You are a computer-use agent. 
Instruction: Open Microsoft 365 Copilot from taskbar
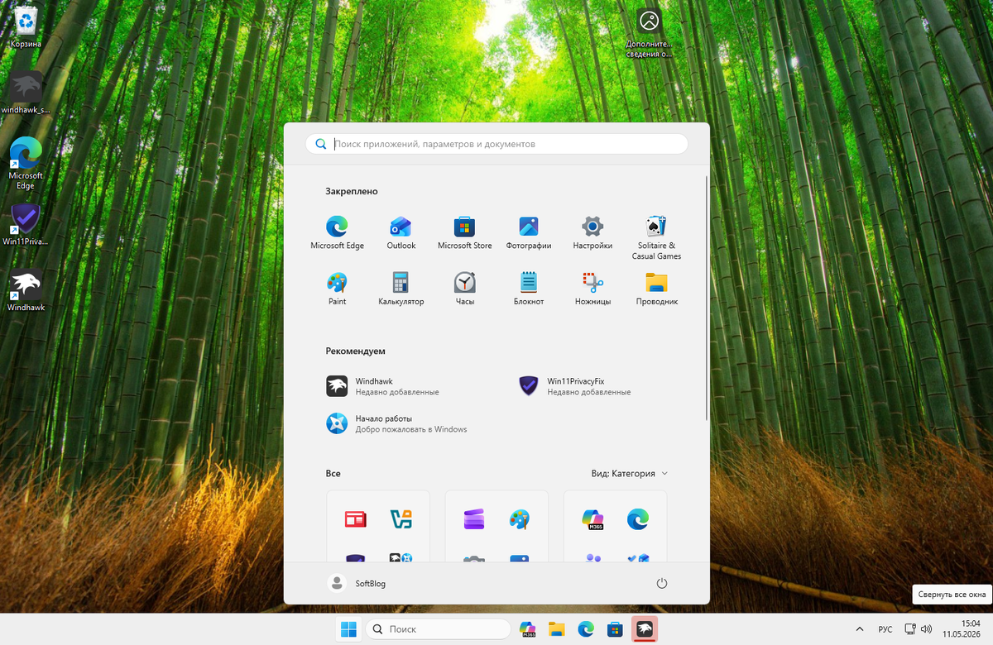[527, 629]
